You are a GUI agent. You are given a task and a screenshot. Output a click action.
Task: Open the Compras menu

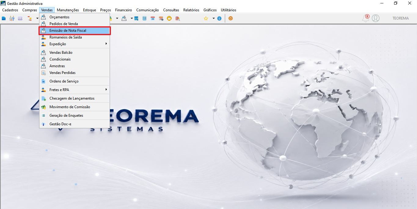(x=30, y=10)
